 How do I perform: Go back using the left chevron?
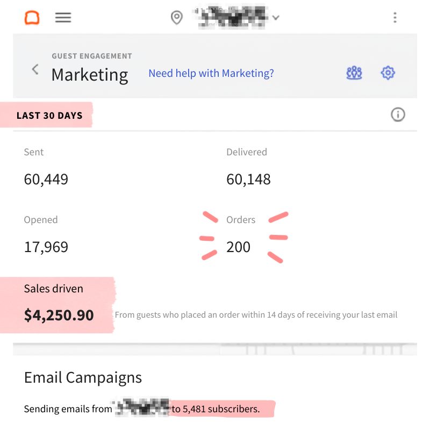(x=35, y=69)
